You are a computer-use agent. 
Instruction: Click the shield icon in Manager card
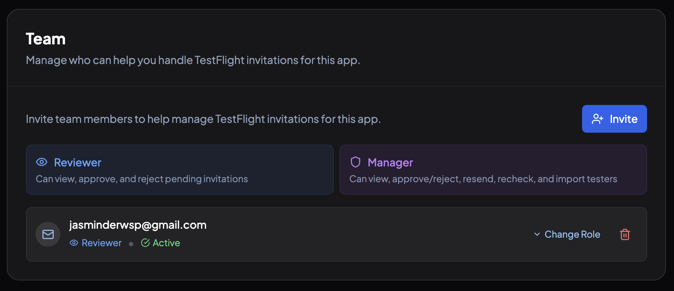[355, 162]
